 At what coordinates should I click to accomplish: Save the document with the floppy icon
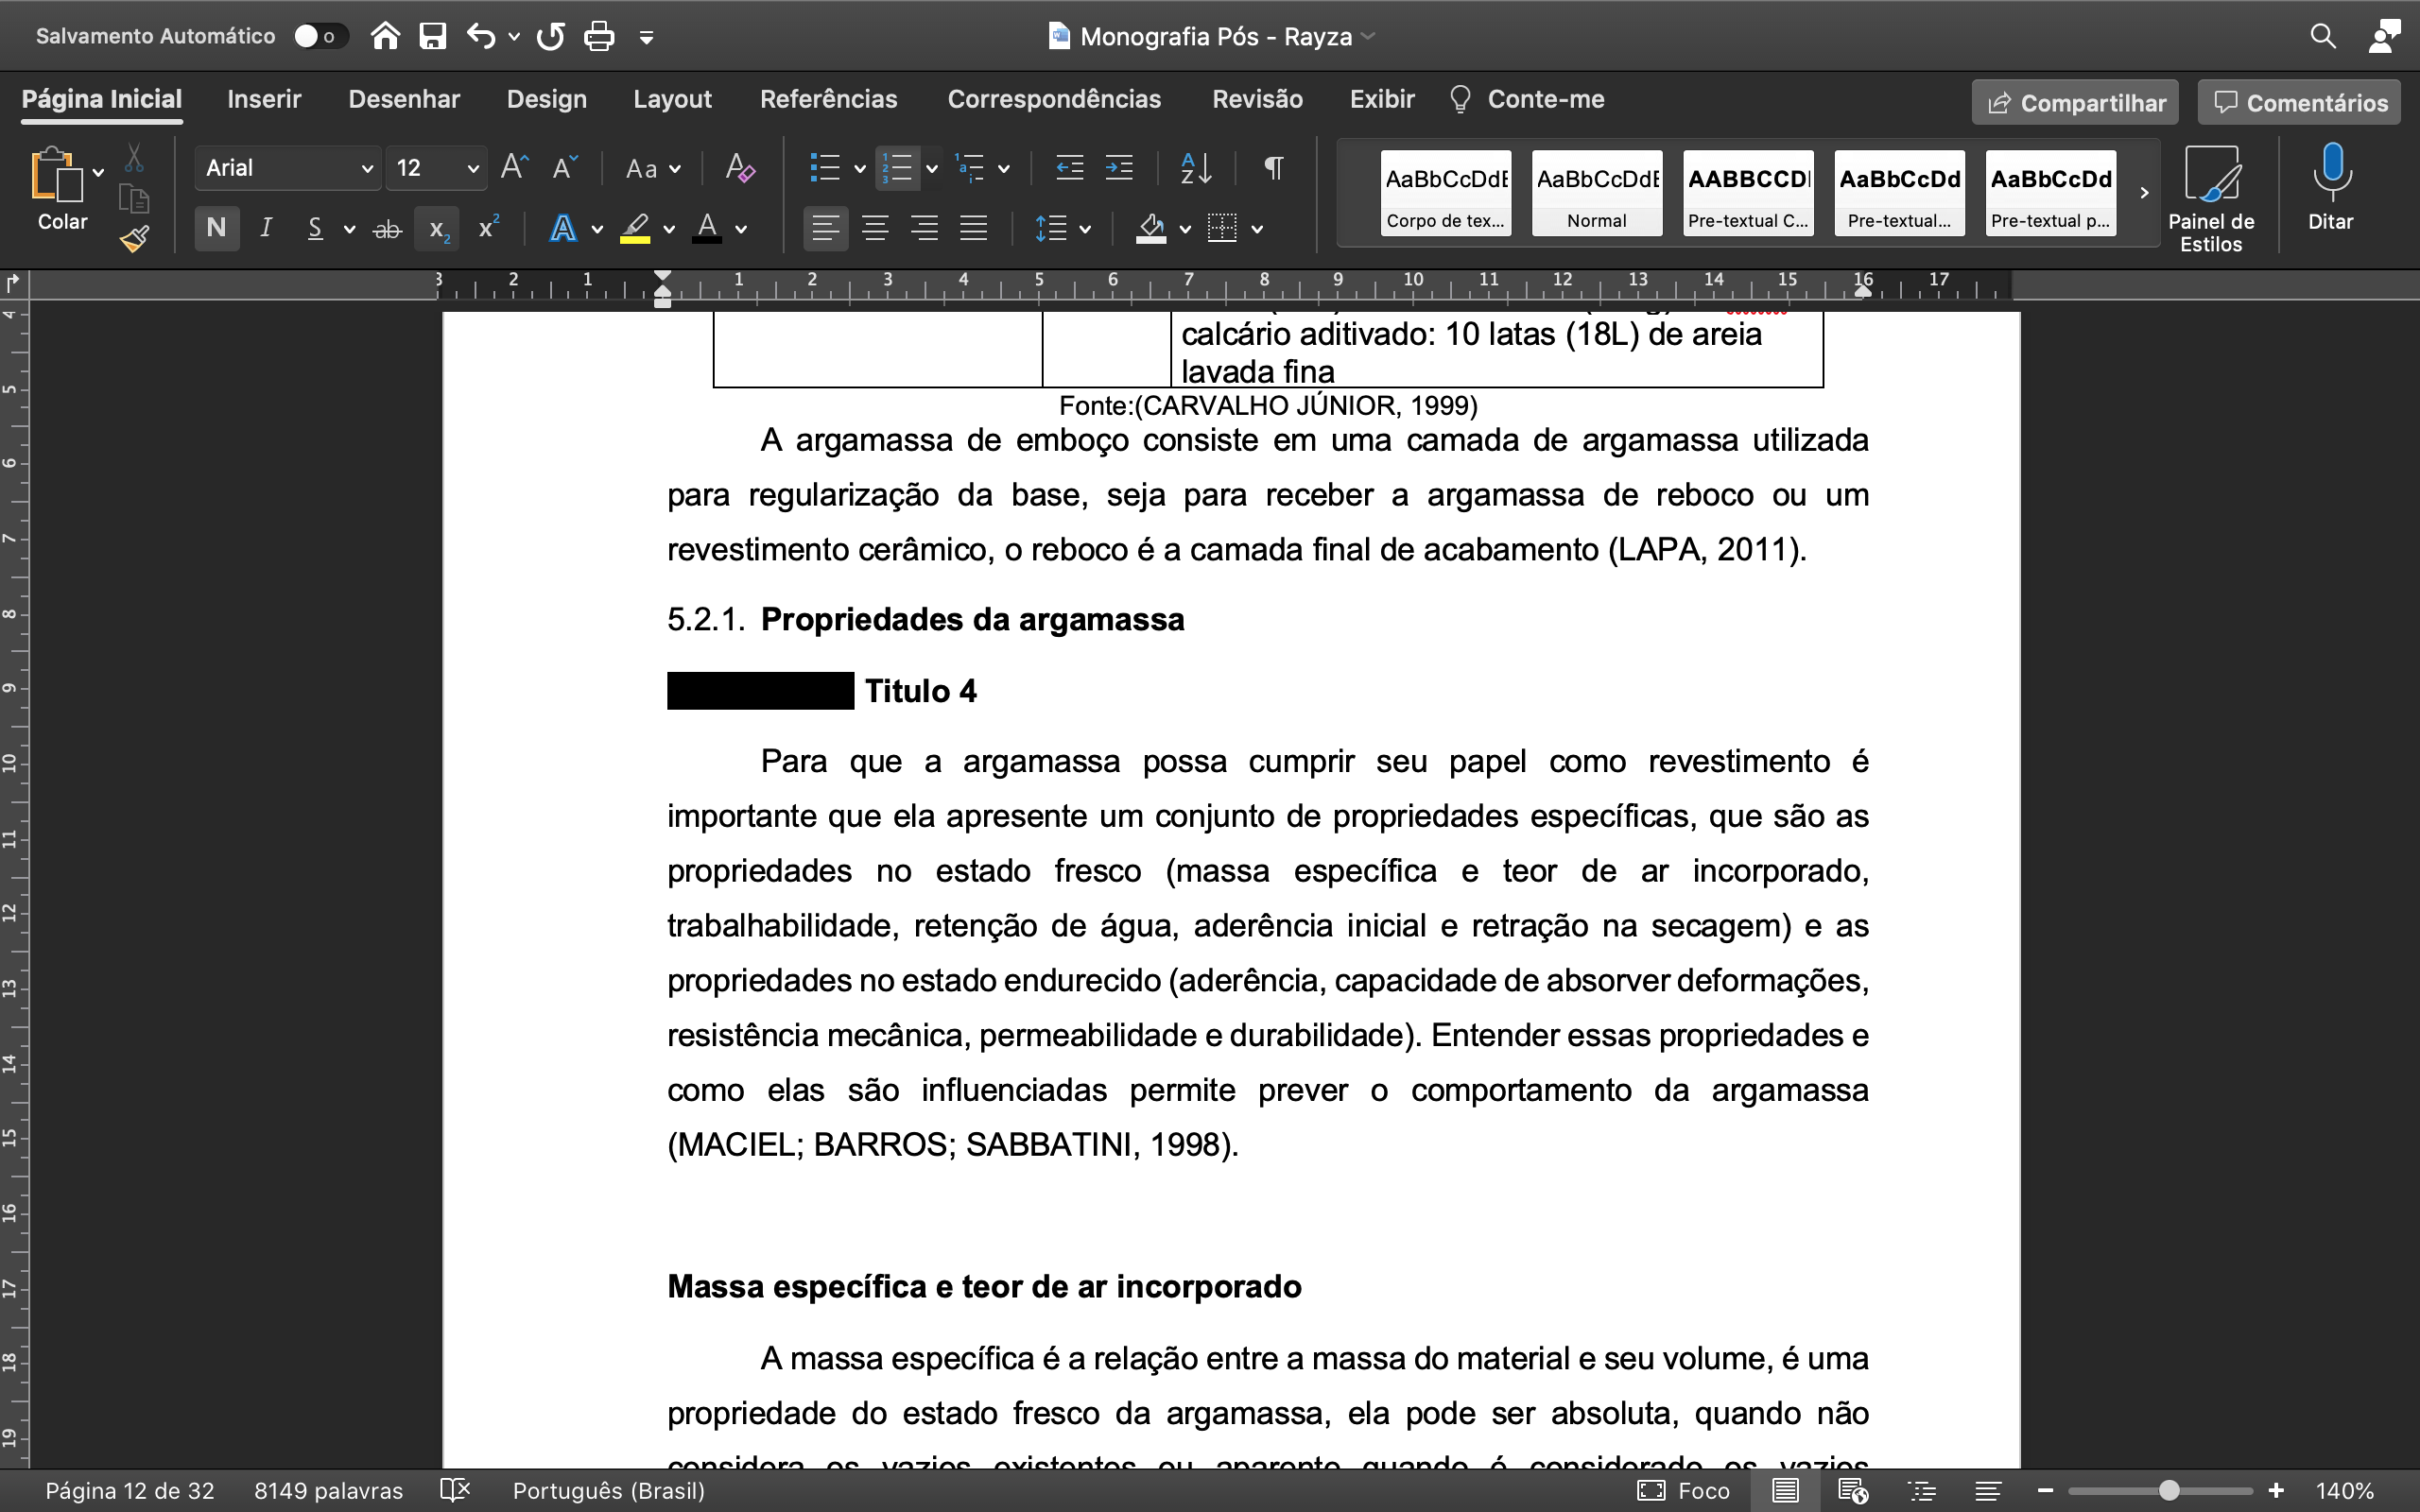(432, 36)
